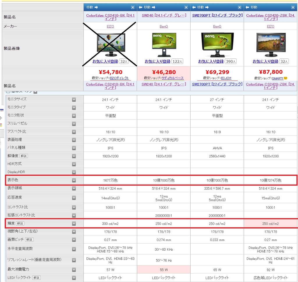Open the arrow menu on the 視野角(上下/左右) row

(x=74, y=231)
